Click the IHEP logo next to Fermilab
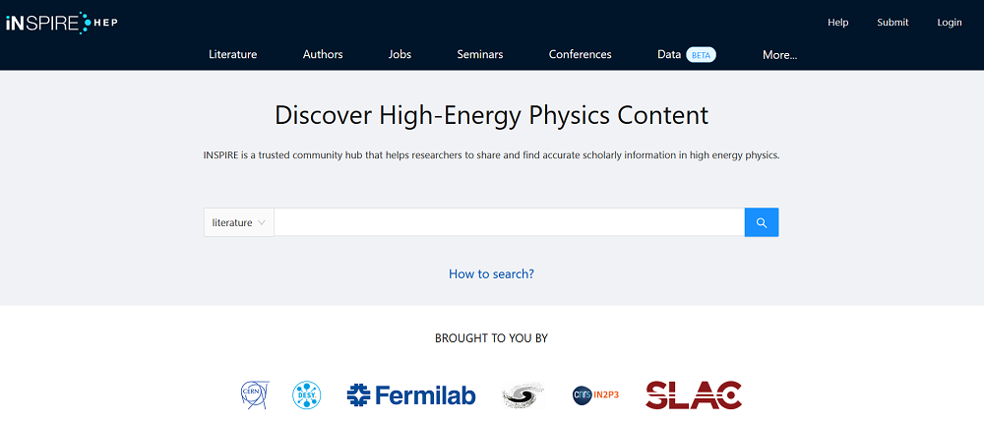Screen dimensions: 984x422 point(523,395)
